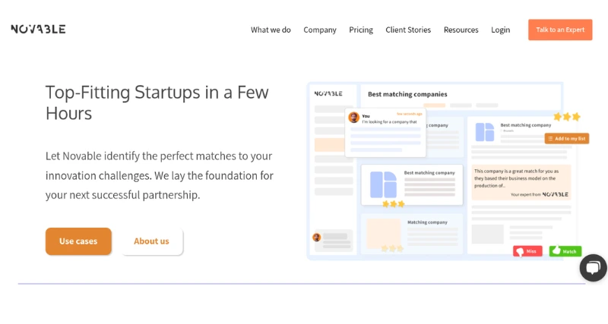Viewport: 608px width, 324px height.
Task: Open the live chat bubble icon
Action: point(594,268)
